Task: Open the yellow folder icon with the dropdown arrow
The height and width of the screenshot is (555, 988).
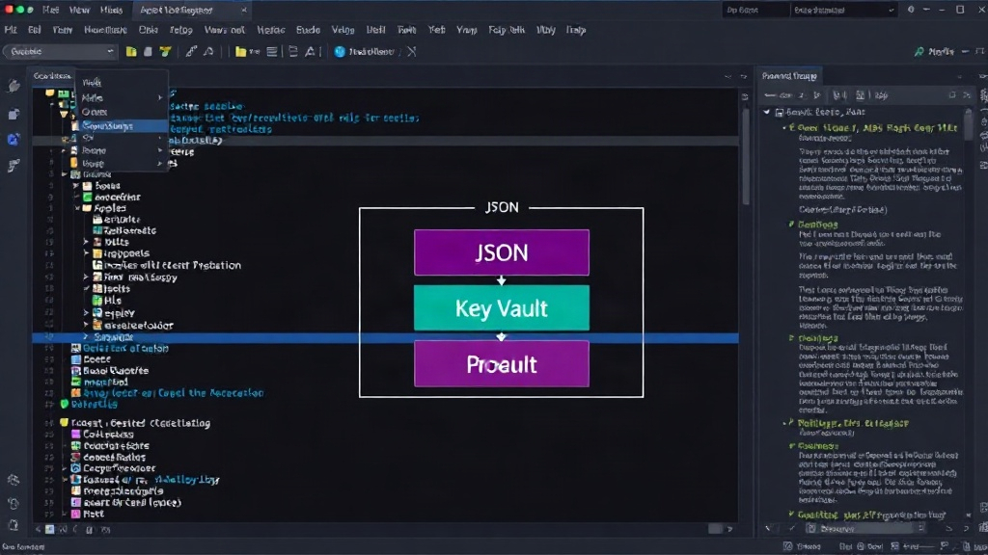Action: (x=247, y=52)
